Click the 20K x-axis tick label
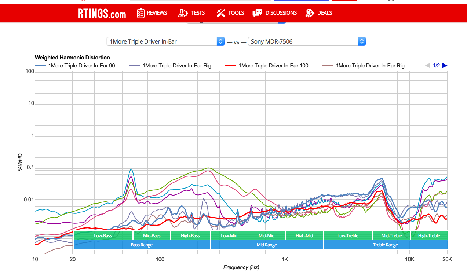The width and height of the screenshot is (467, 274). click(x=447, y=259)
